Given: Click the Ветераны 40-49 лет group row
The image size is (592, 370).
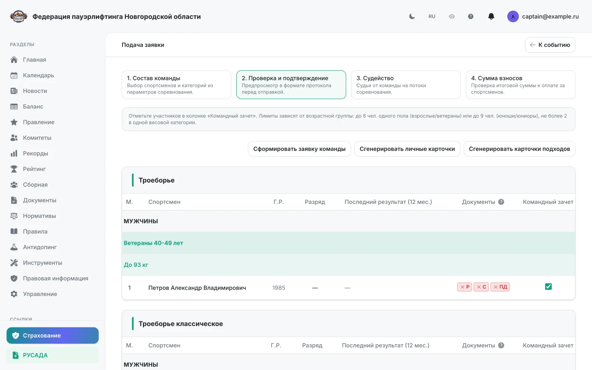Looking at the screenshot, I should pos(349,243).
